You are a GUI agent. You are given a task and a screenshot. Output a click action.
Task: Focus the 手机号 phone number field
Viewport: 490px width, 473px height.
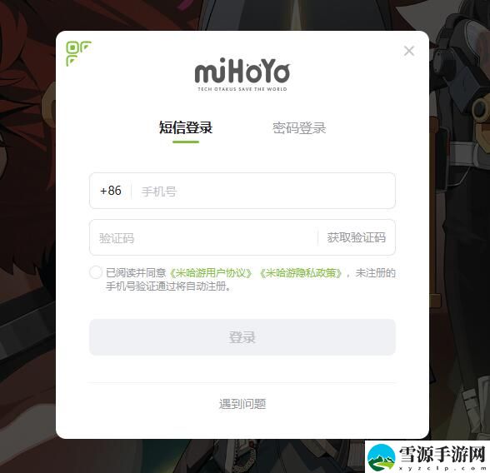pos(262,191)
